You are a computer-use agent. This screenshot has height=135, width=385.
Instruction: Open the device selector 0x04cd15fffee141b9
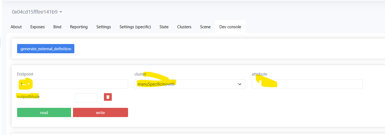[x=37, y=12]
